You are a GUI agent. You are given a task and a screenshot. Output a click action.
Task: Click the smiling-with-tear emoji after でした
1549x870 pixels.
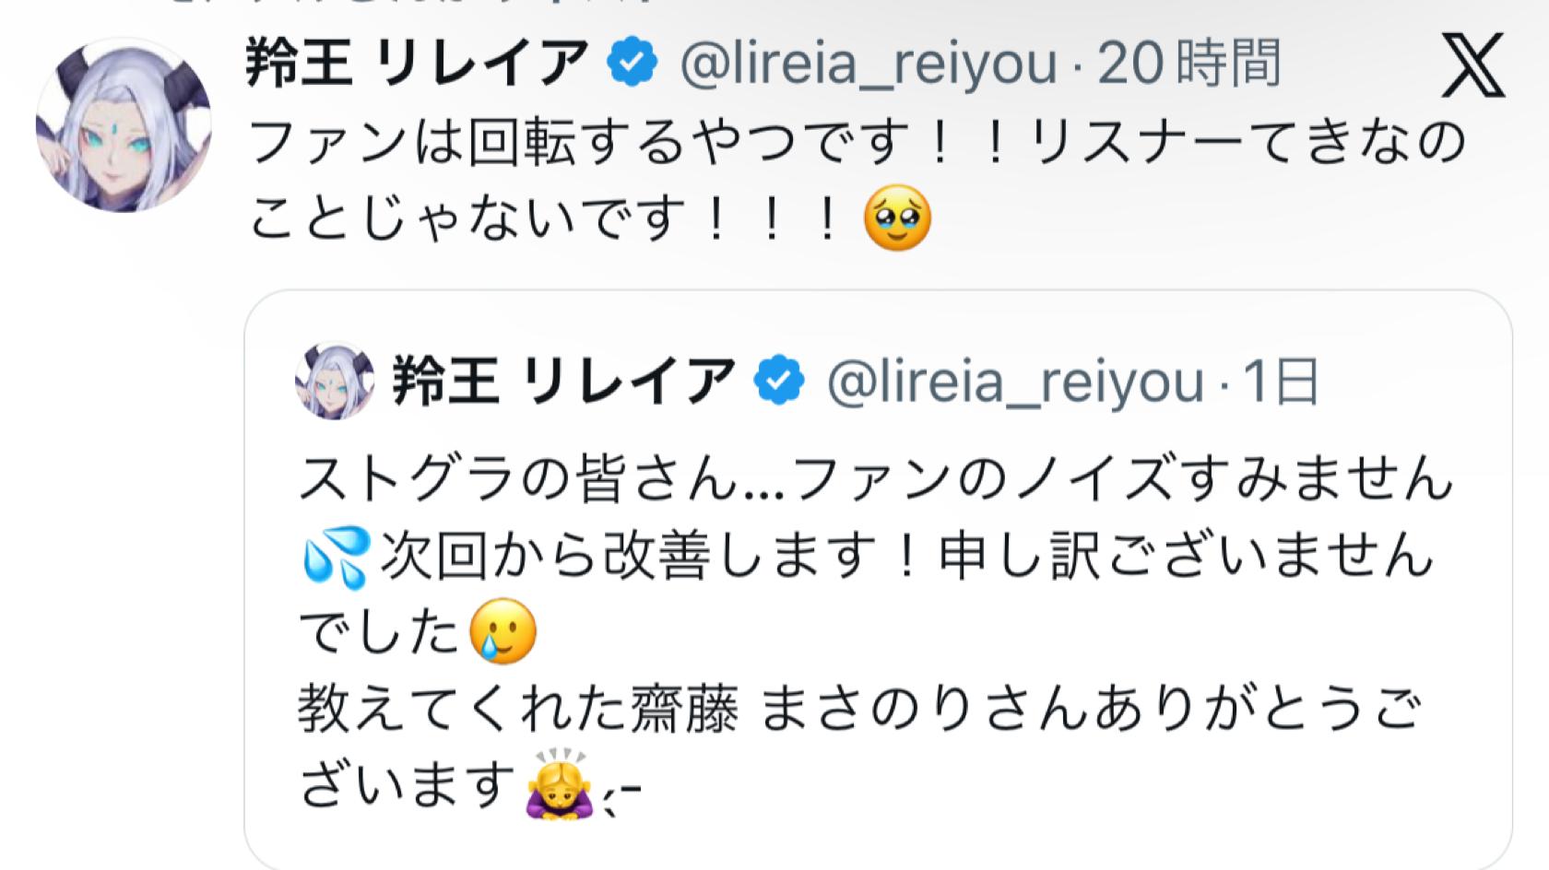(503, 631)
